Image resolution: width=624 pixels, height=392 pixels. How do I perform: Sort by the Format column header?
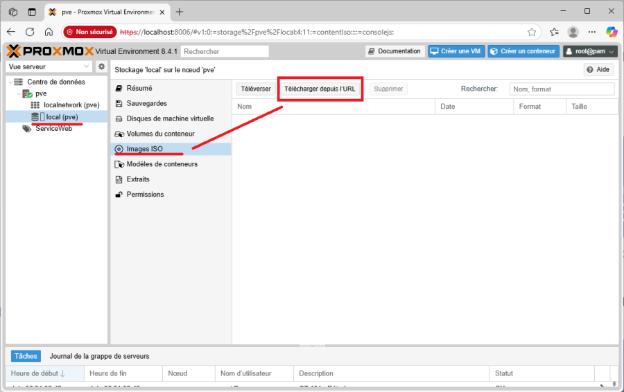click(540, 107)
